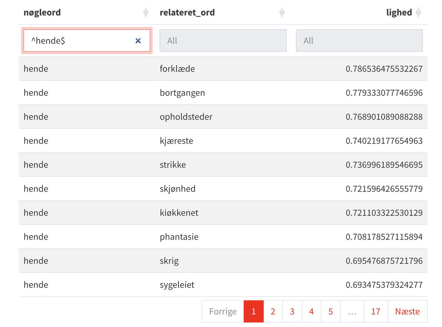Click the value 0.721103322530129
Viewport: 442px width, 327px height.
tap(384, 213)
